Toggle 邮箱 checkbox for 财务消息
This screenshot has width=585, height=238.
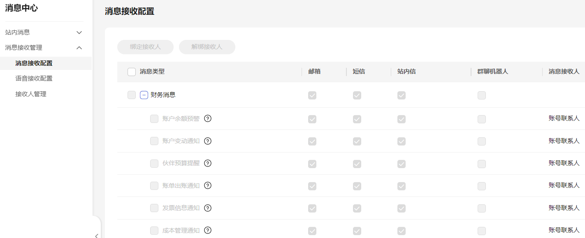pyautogui.click(x=312, y=95)
